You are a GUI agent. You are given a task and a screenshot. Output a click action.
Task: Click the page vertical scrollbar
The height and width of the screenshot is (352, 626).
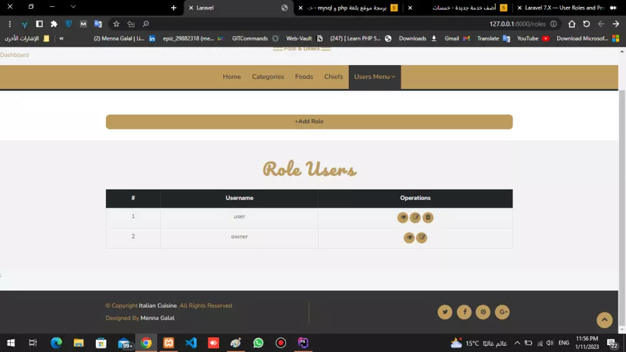622,208
